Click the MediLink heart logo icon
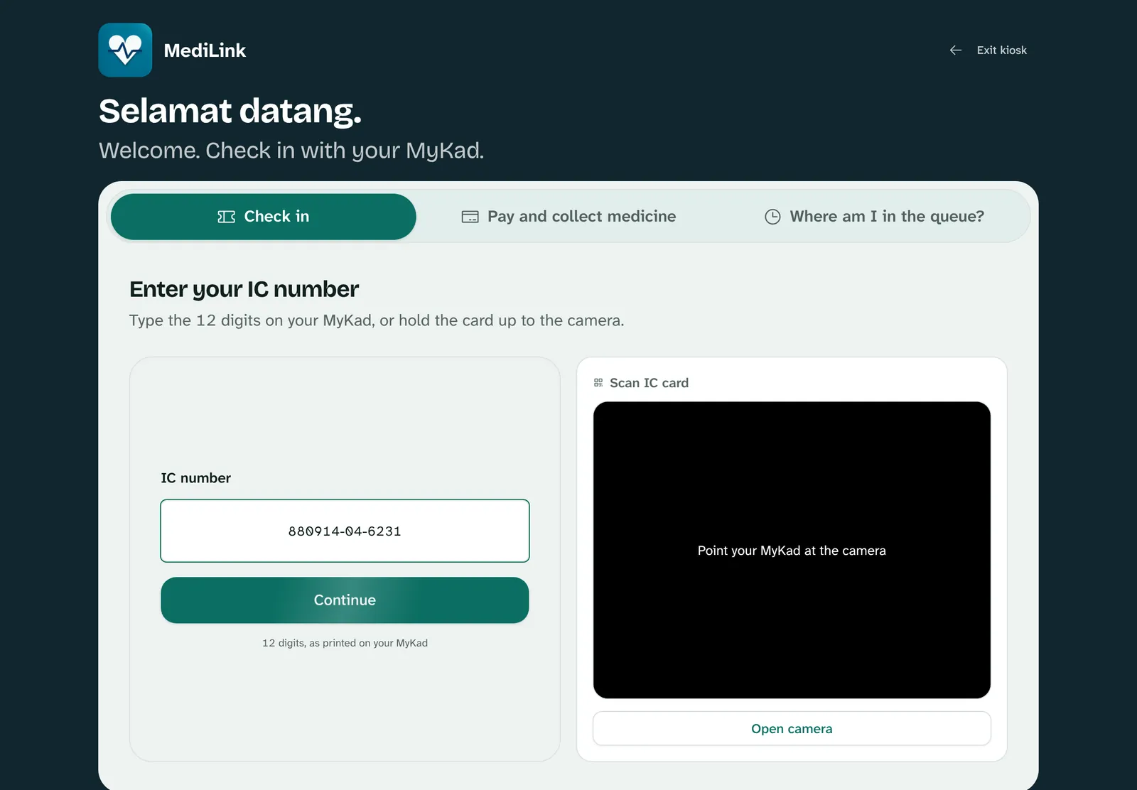1137x790 pixels. tap(125, 50)
